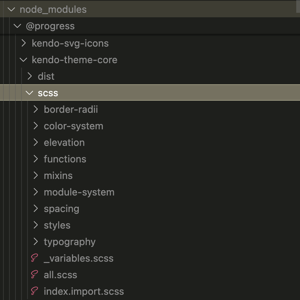Open the index.import.scss file
This screenshot has width=300, height=300.
pos(84,291)
